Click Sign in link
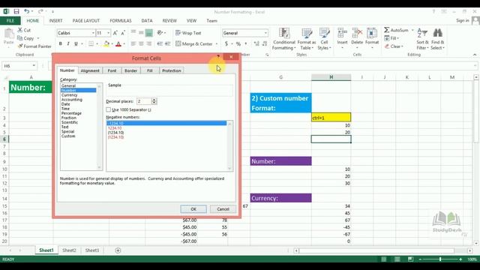Screen dimensions: 480x270 [463, 20]
